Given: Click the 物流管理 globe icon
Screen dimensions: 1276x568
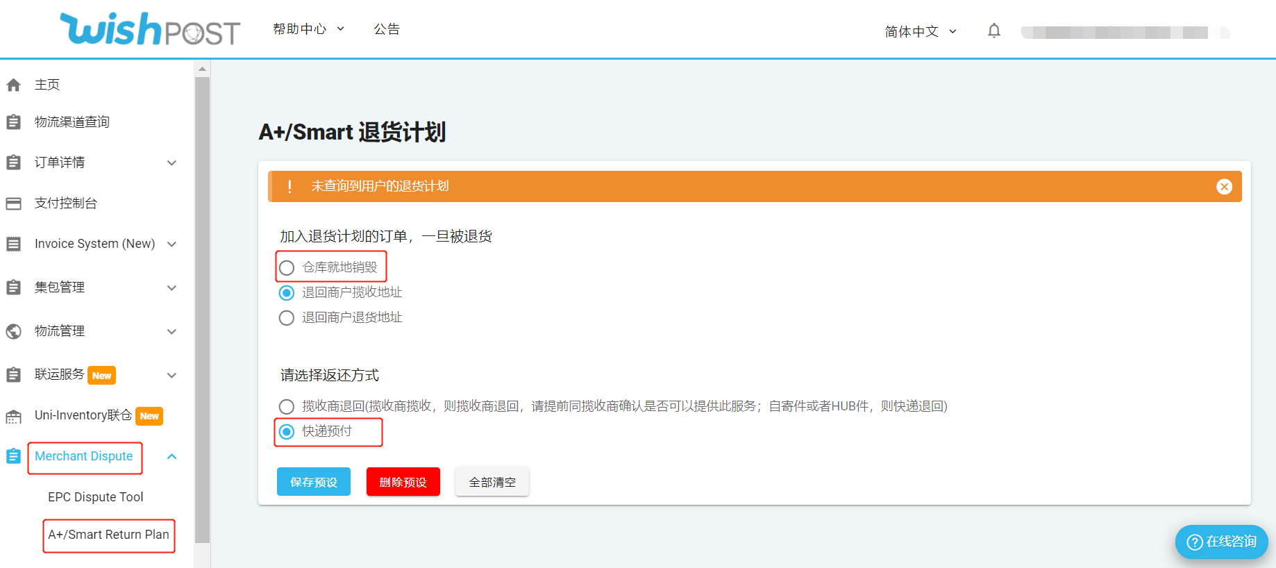Looking at the screenshot, I should pos(13,331).
